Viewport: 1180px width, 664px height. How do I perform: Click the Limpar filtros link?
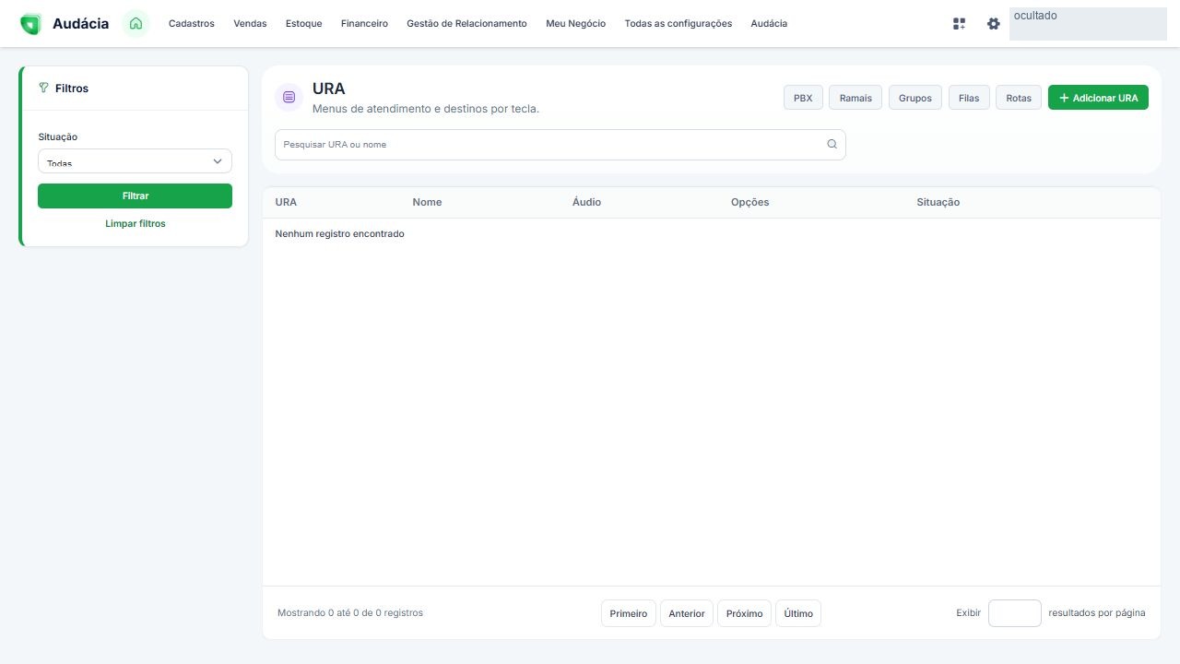136,224
